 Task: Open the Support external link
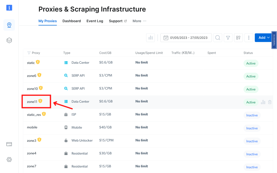[118, 21]
